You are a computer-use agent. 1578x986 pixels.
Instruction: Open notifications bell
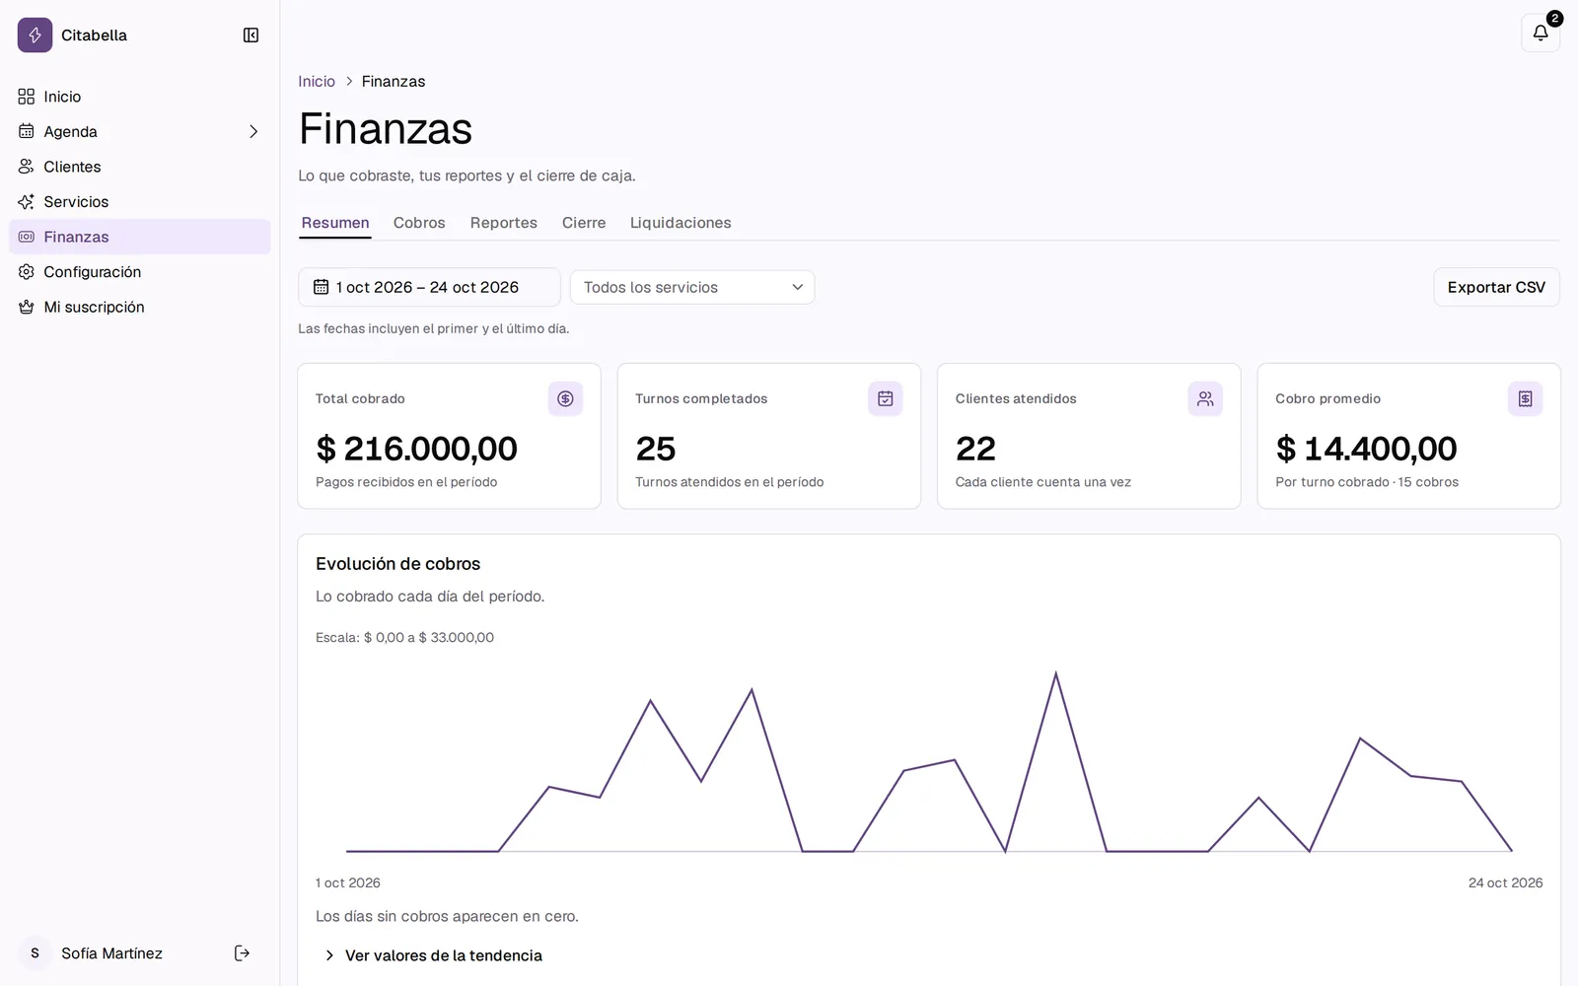1540,33
